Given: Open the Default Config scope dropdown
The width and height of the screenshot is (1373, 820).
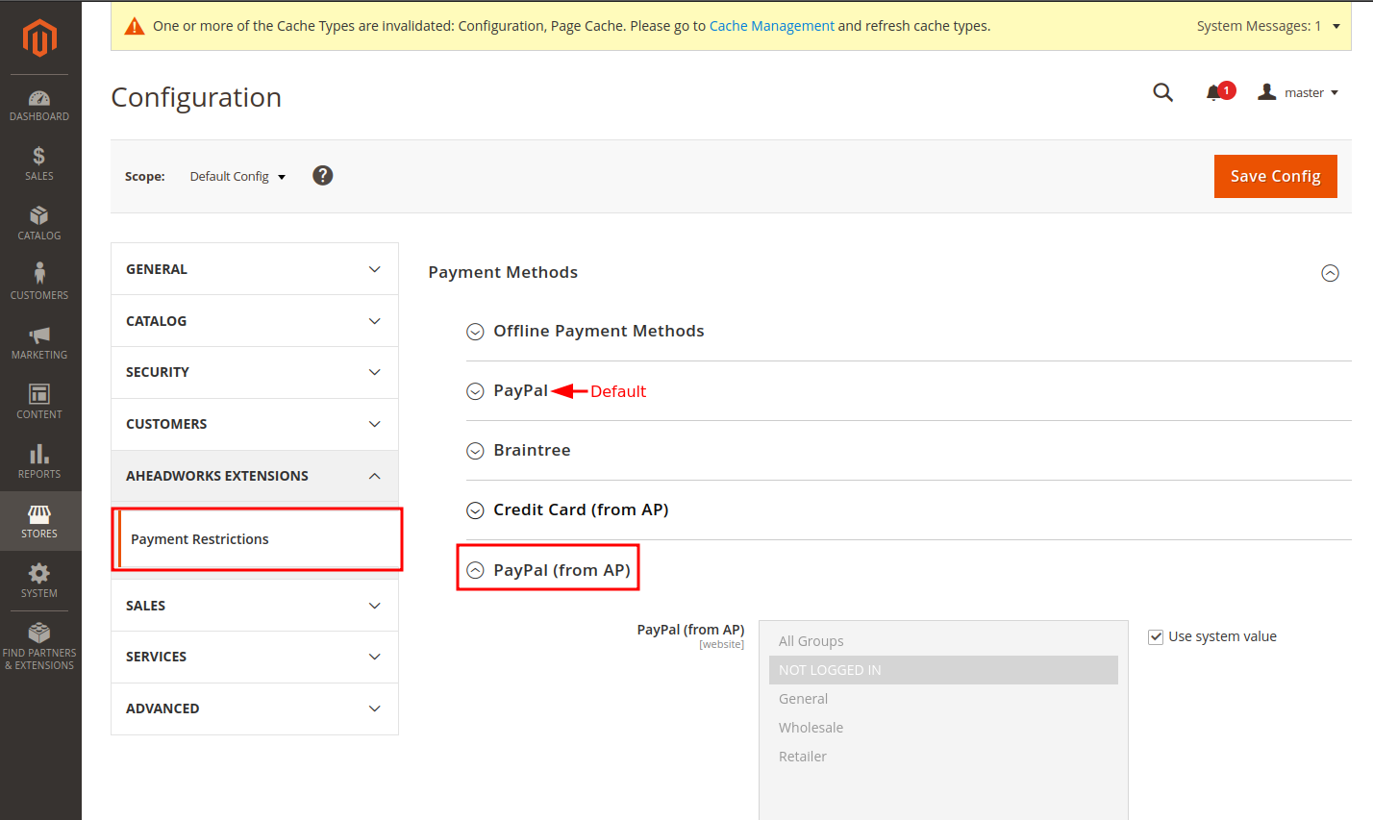Looking at the screenshot, I should pos(238,176).
